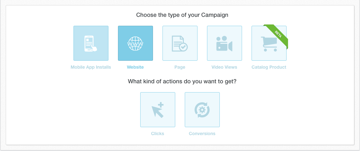
Task: Click the highlighted "Website" text label
Action: click(x=135, y=67)
